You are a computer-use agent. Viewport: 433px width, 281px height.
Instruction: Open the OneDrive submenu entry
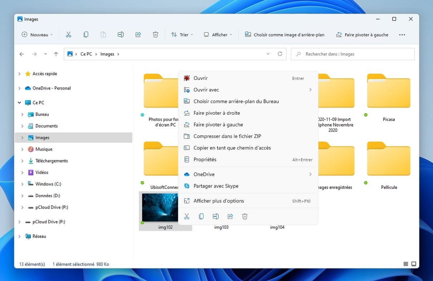point(248,175)
